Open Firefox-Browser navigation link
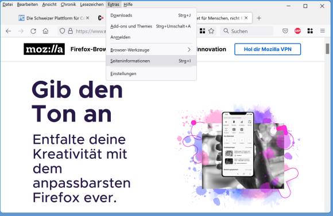 pos(88,49)
